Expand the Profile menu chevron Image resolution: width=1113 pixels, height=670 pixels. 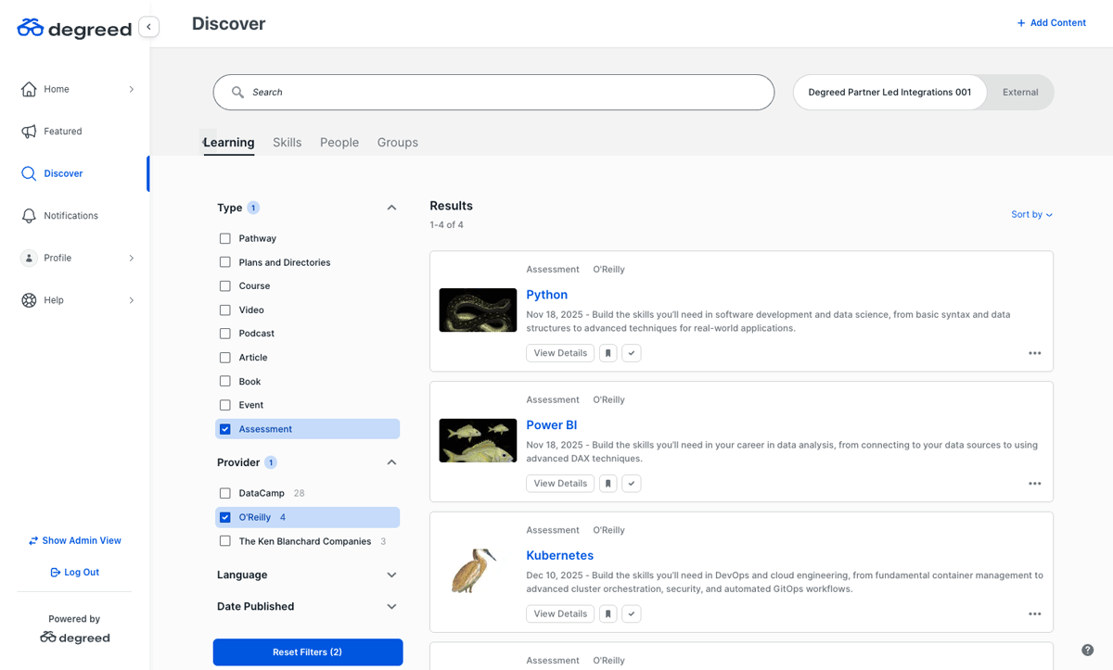click(131, 259)
